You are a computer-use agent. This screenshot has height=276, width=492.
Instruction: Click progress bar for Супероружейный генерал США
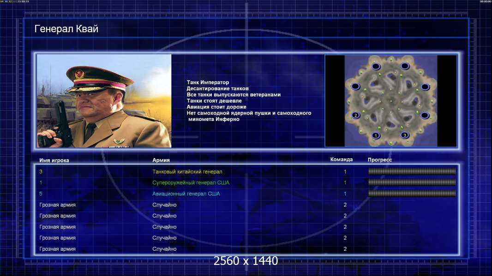[x=412, y=182]
